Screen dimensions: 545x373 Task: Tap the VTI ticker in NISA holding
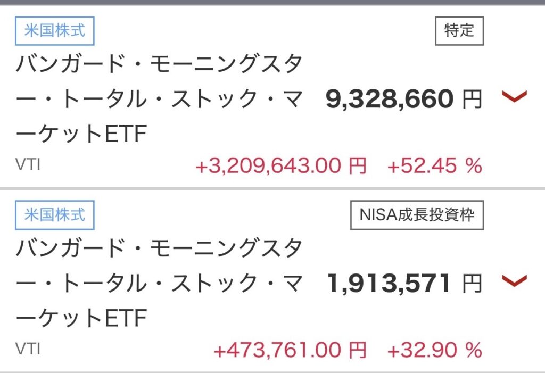point(28,349)
